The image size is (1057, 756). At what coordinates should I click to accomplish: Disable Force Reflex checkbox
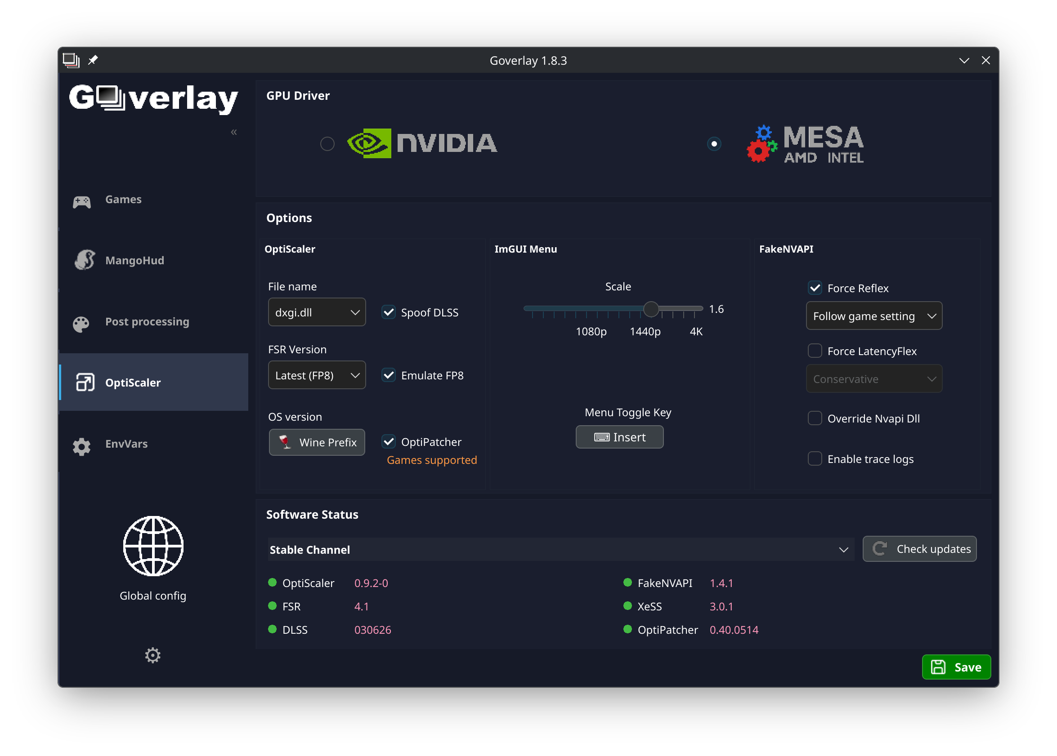coord(814,288)
